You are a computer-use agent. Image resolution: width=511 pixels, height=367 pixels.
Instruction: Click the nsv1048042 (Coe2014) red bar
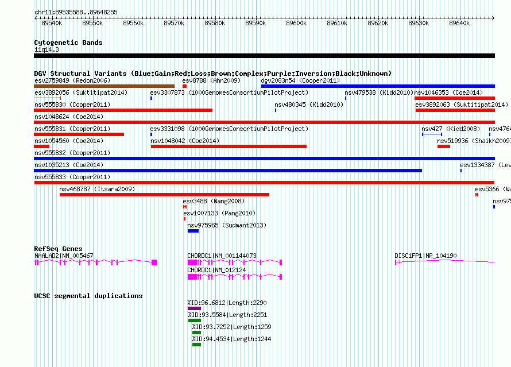click(x=229, y=146)
